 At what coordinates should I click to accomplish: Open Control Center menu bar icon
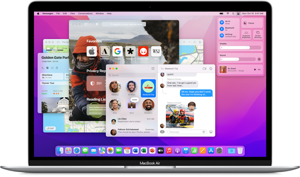coord(238,13)
